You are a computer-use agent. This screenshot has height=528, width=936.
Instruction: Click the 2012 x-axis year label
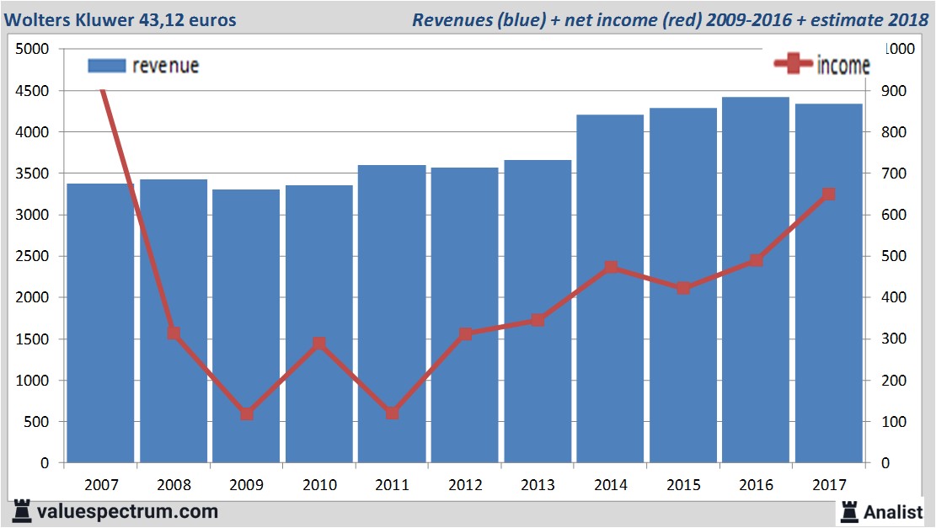tap(465, 484)
